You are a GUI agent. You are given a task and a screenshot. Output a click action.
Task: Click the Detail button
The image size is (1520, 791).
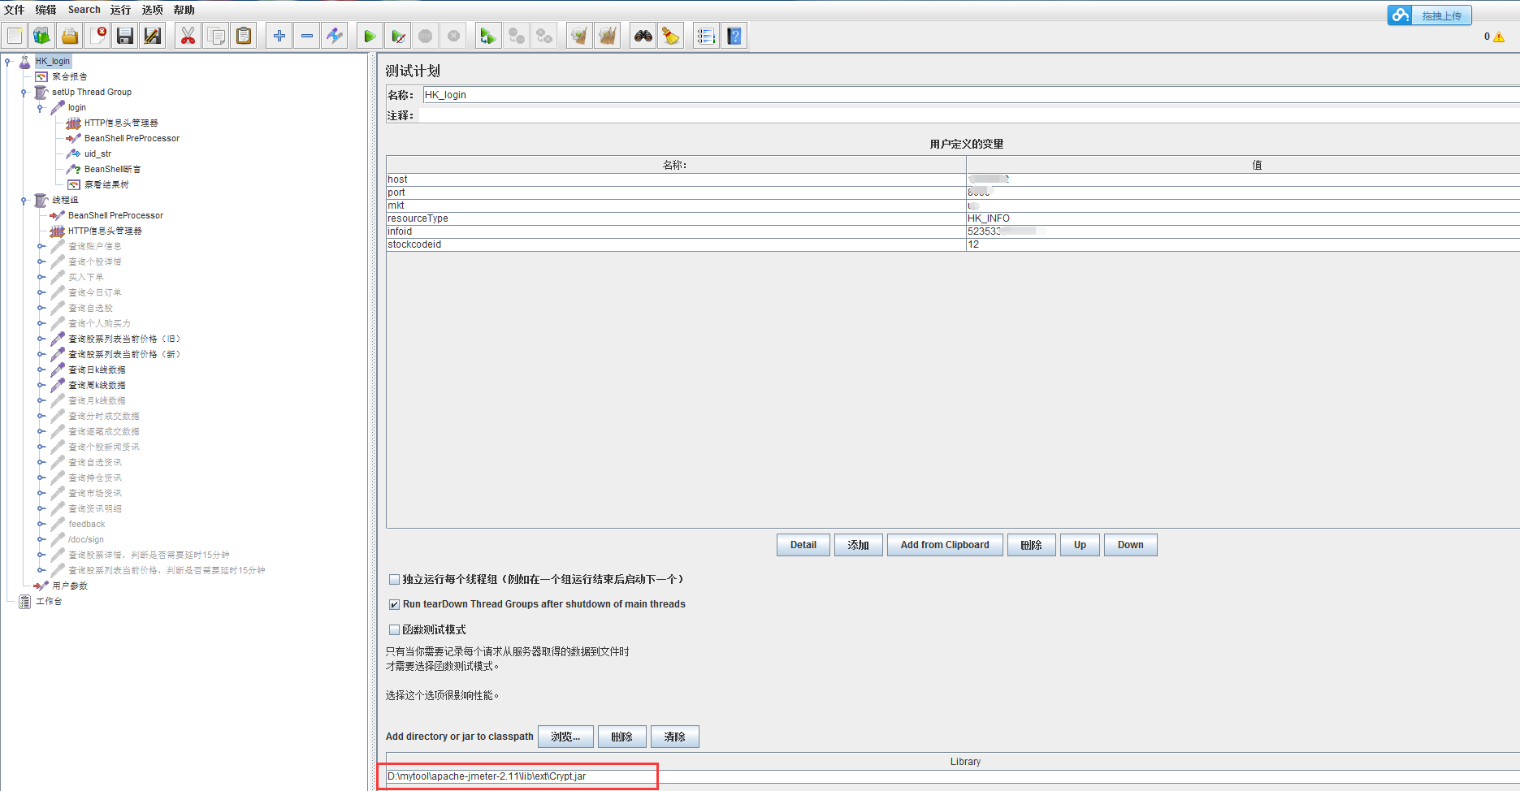[x=803, y=545]
